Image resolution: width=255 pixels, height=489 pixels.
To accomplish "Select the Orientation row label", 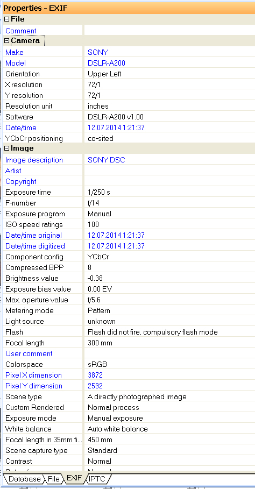I will [23, 74].
